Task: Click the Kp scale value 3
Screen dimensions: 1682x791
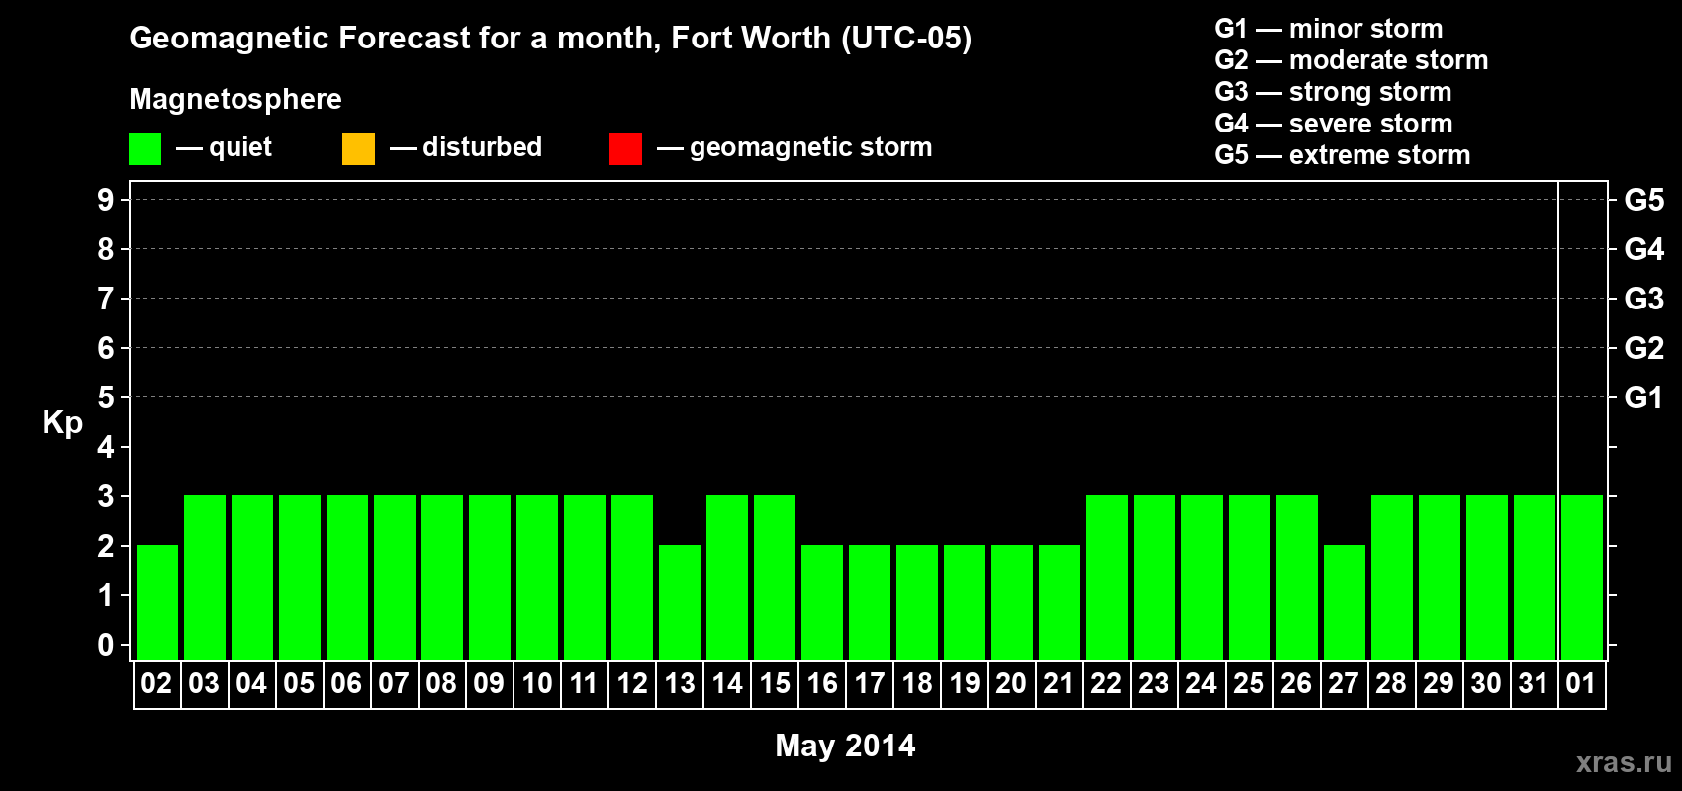Action: [106, 496]
